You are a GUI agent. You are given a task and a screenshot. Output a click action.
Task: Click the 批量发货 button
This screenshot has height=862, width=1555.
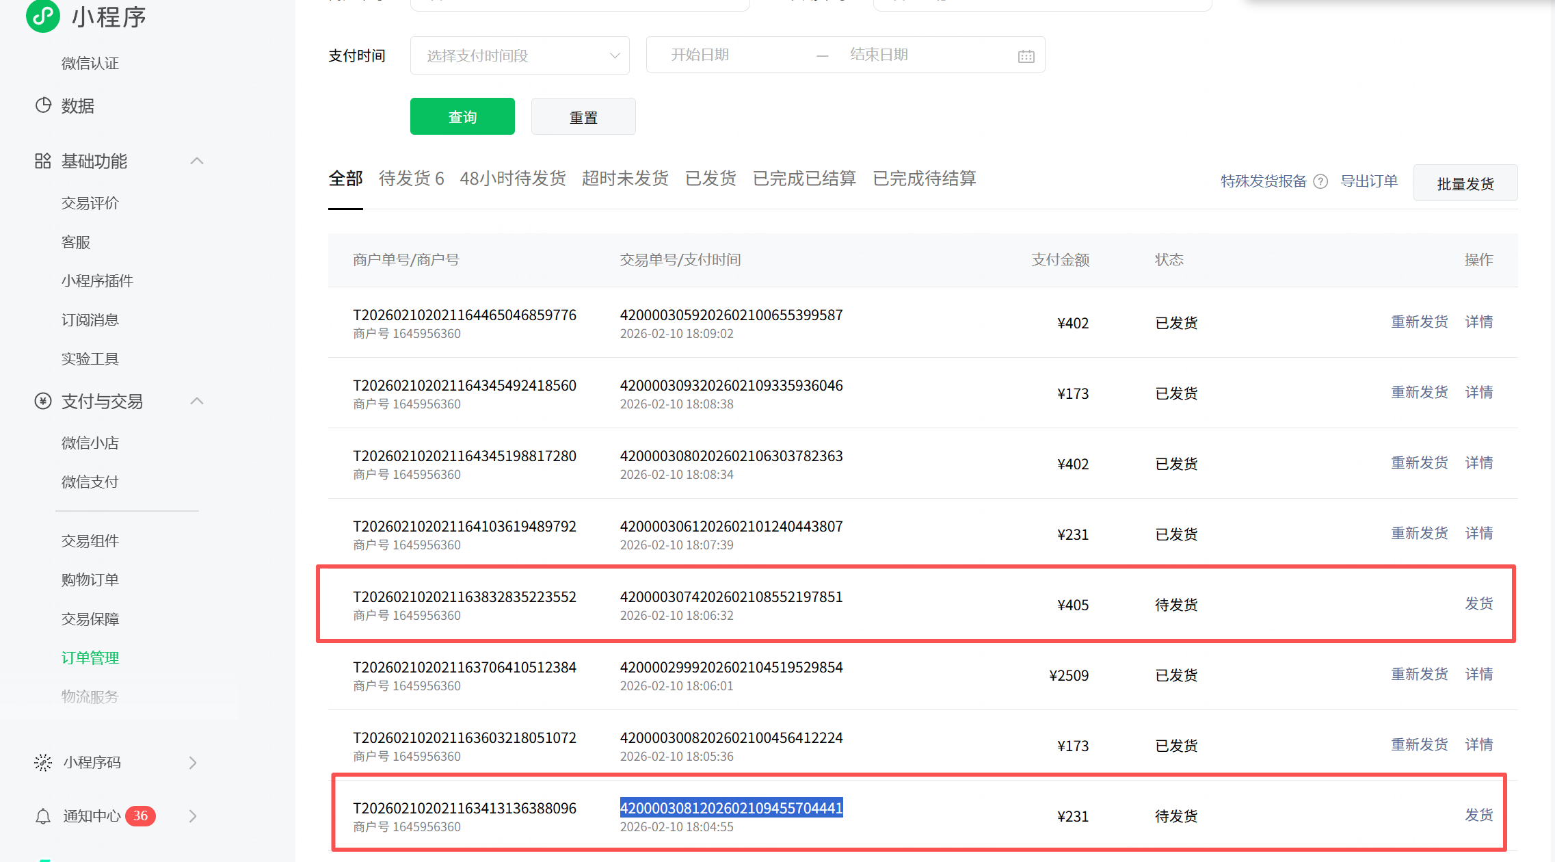click(1465, 183)
